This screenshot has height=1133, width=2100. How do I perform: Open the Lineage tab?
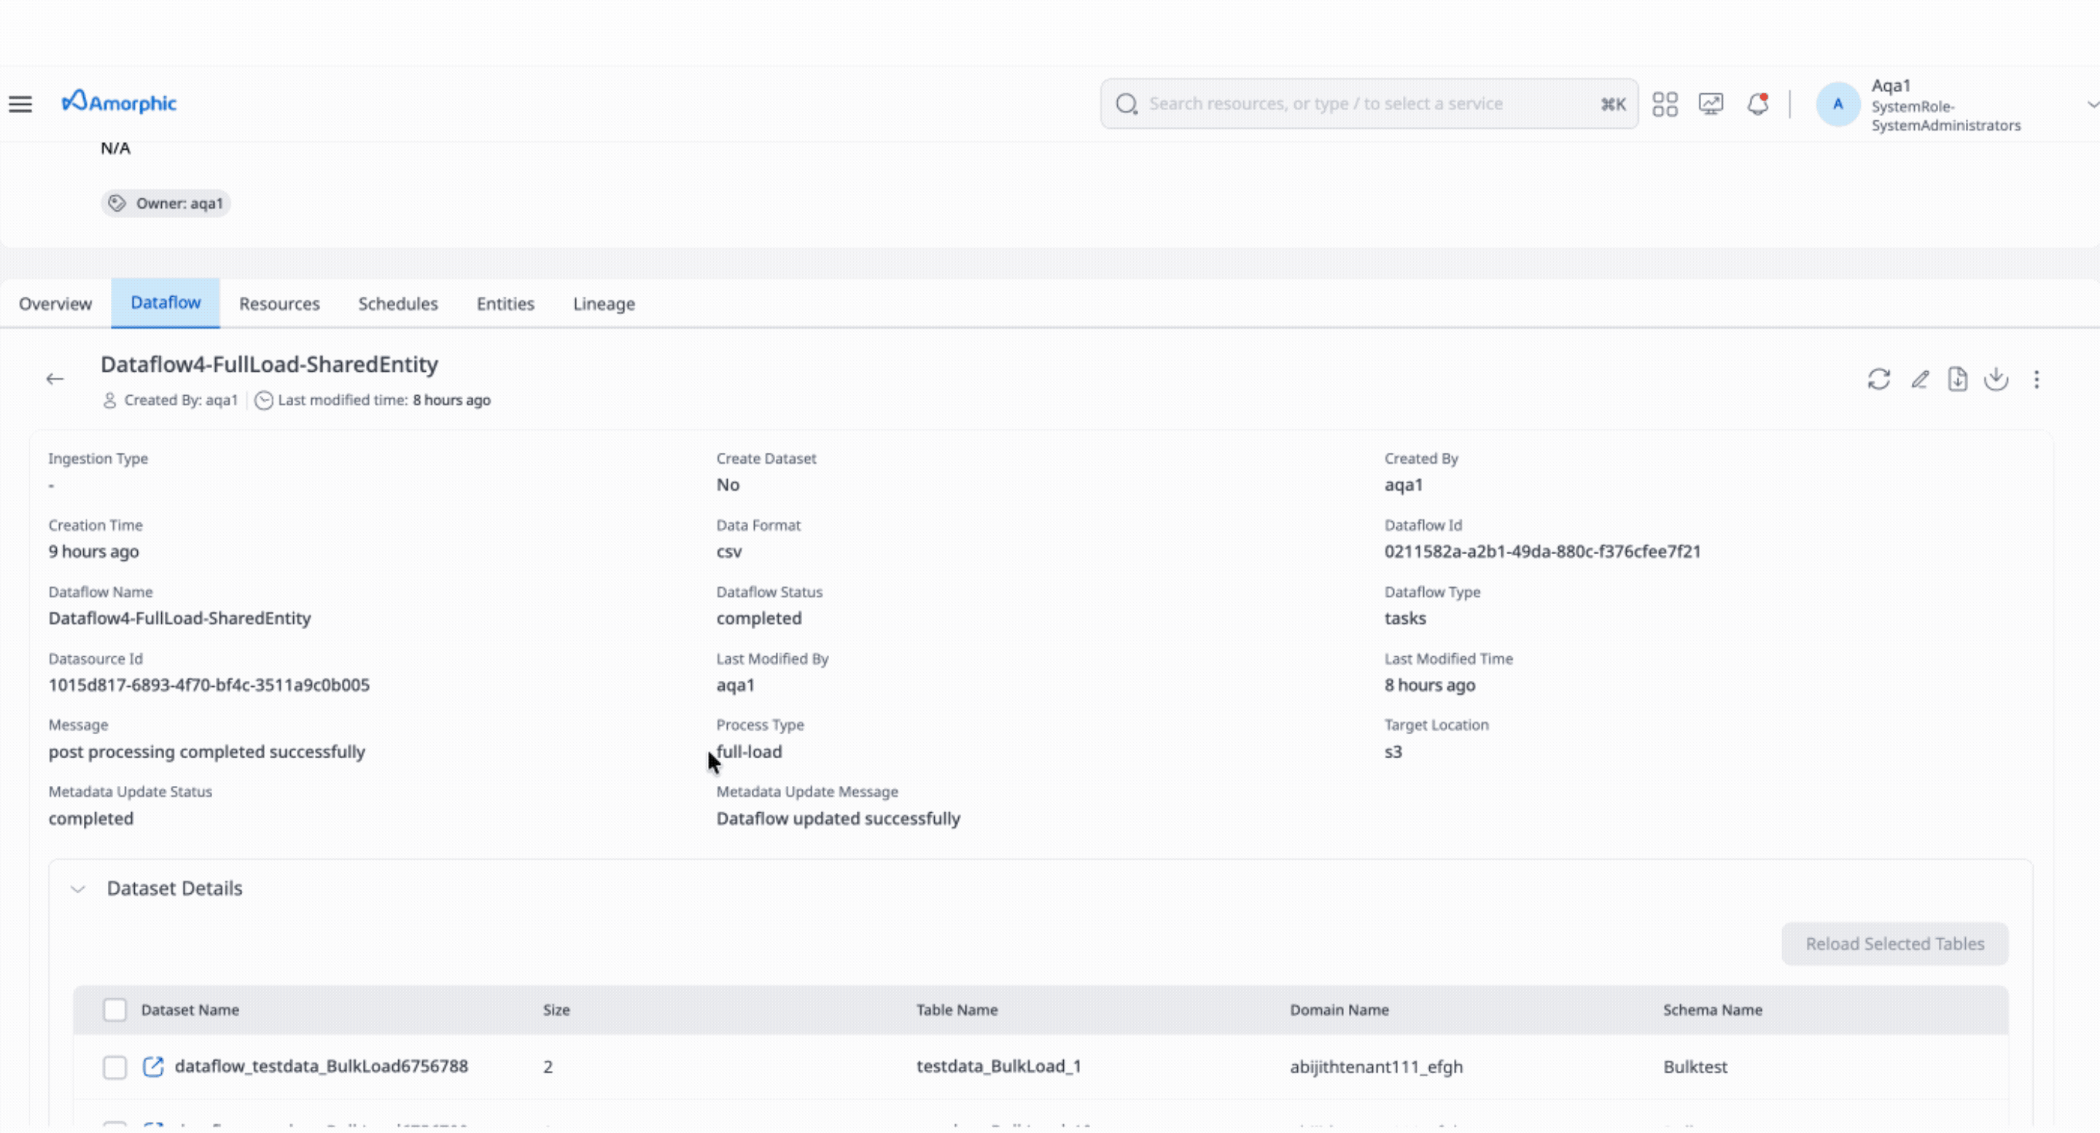click(x=604, y=304)
